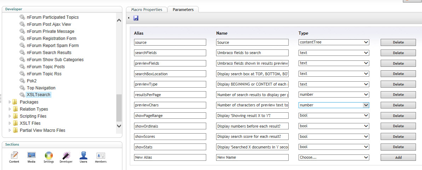The height and width of the screenshot is (170, 422).
Task: Open the Type dropdown for the source parameter
Action: tap(334, 42)
